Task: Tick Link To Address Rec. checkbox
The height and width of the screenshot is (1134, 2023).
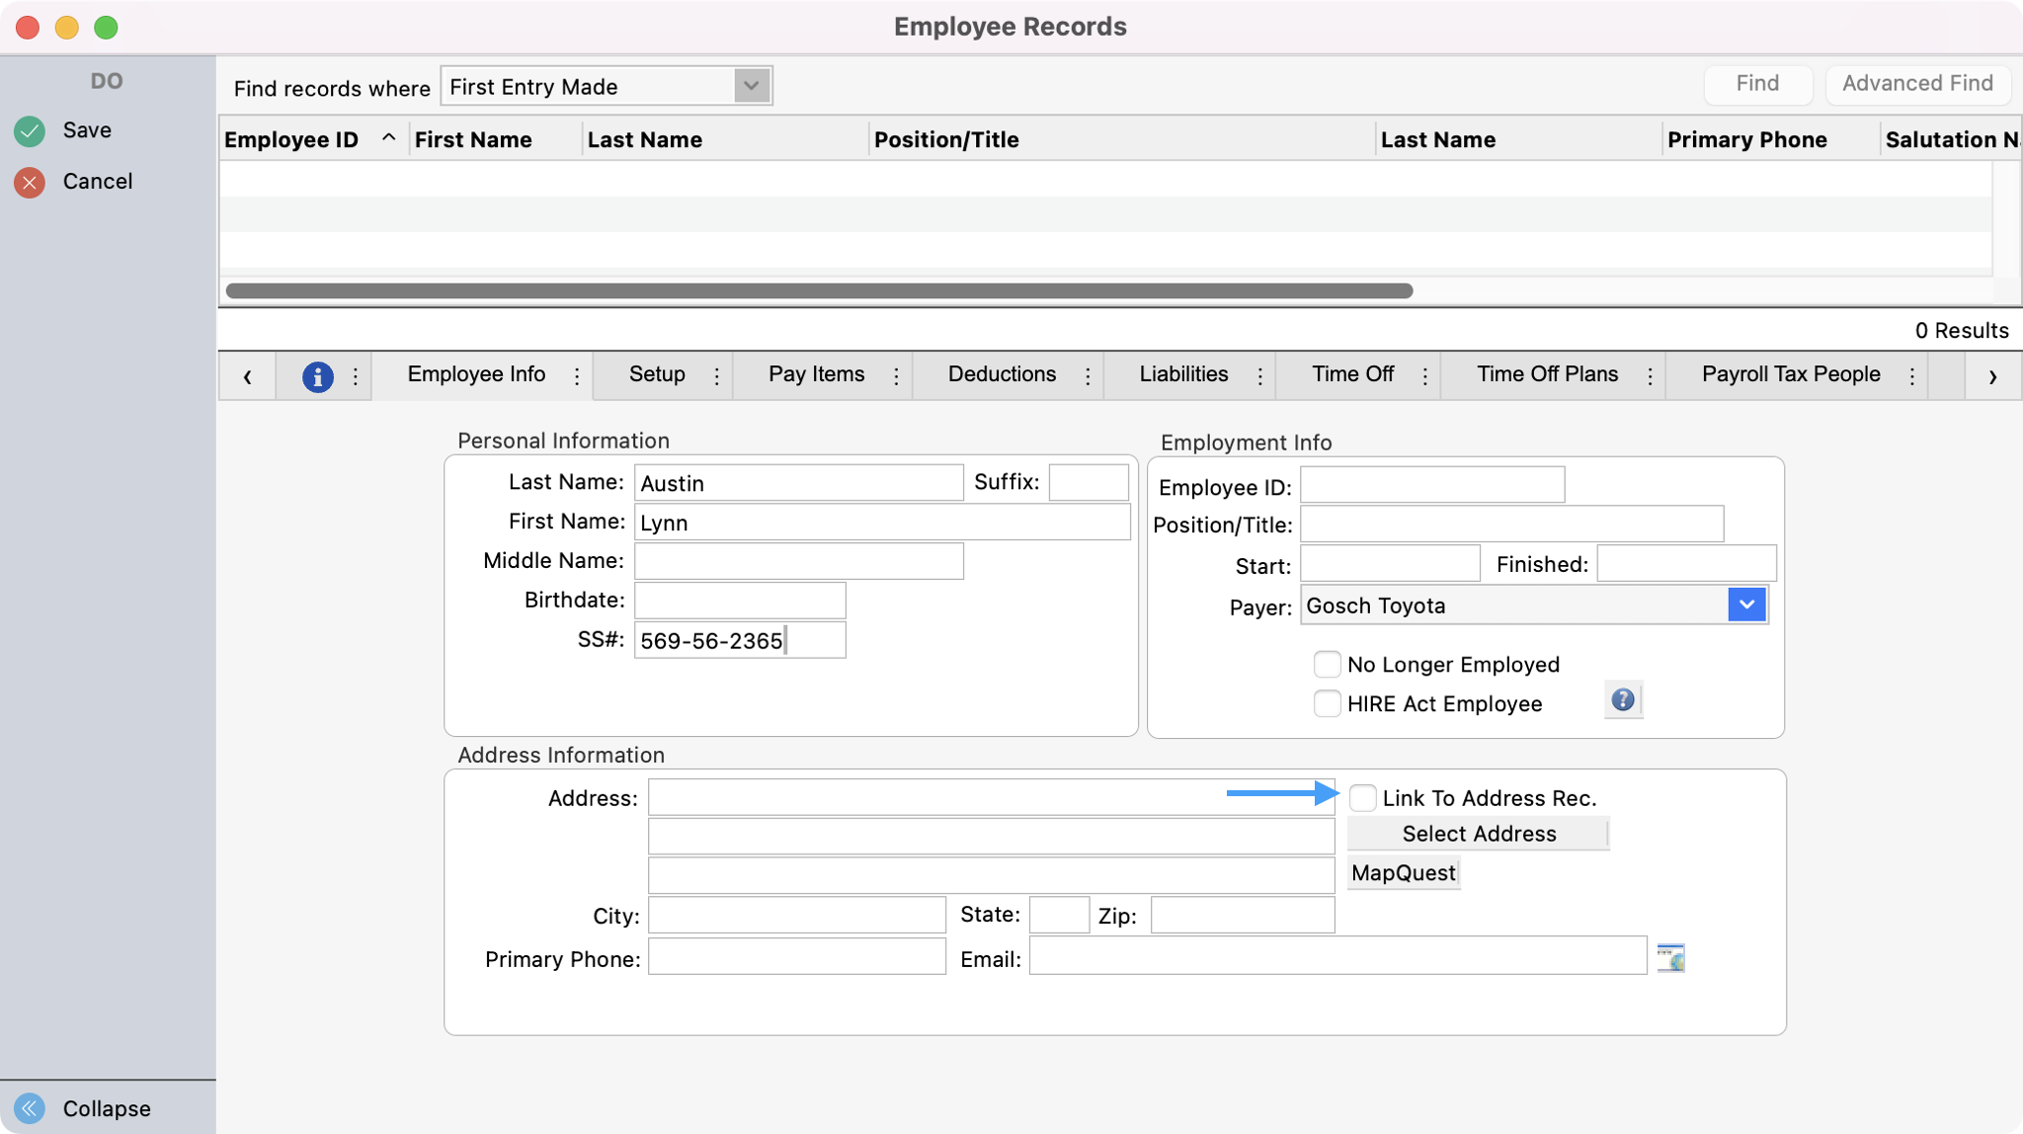Action: 1362,798
